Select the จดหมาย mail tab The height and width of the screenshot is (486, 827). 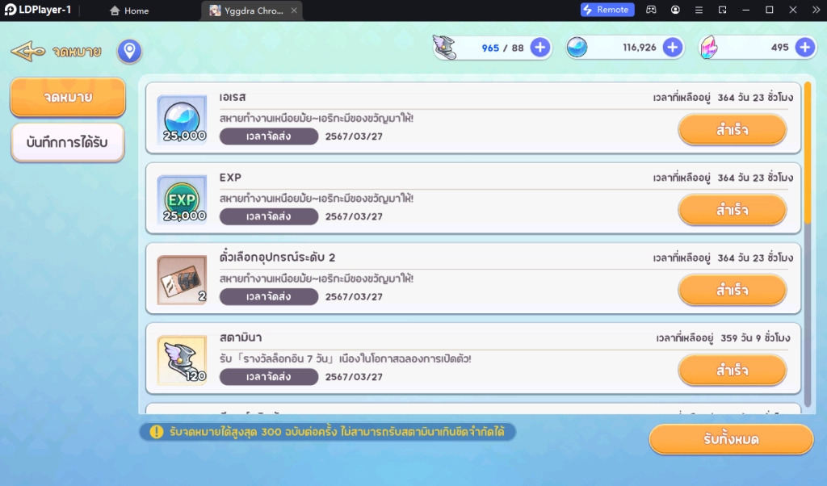click(x=68, y=98)
